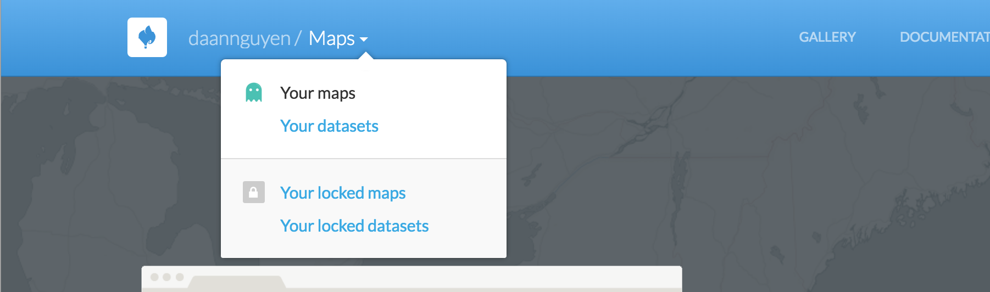The image size is (990, 292).
Task: Collapse the menu using the caret beside Maps
Action: point(364,40)
